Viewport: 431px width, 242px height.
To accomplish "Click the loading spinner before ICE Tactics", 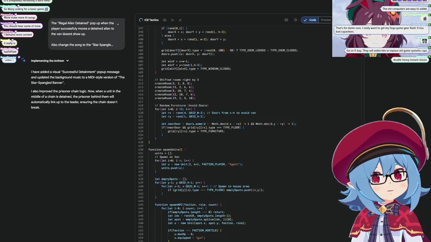I will (x=141, y=20).
